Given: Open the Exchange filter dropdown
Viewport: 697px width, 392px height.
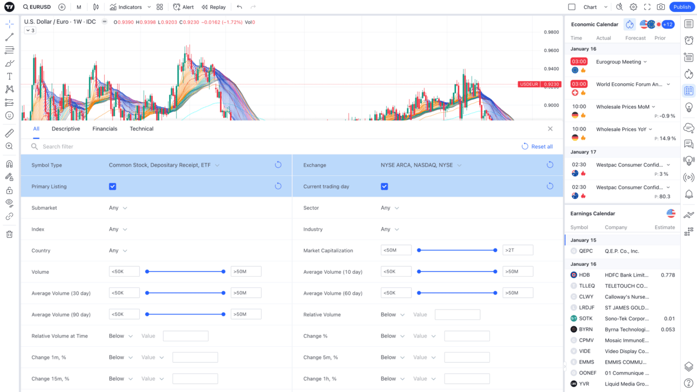Looking at the screenshot, I should coord(421,165).
